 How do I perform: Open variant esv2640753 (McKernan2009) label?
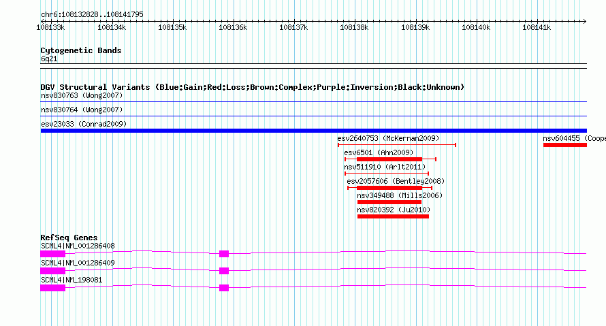point(388,138)
